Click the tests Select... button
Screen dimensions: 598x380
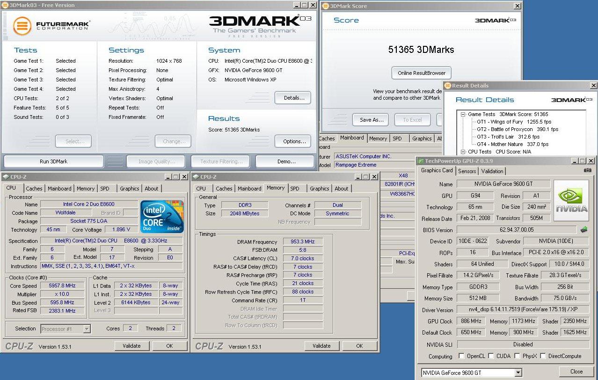73,141
